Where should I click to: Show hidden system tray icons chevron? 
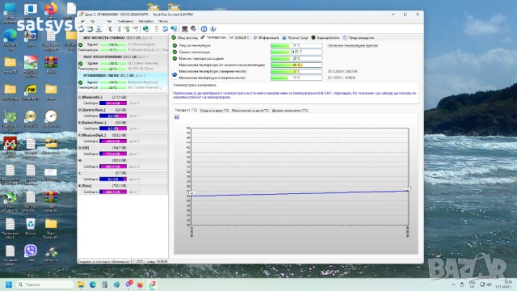tap(453, 285)
